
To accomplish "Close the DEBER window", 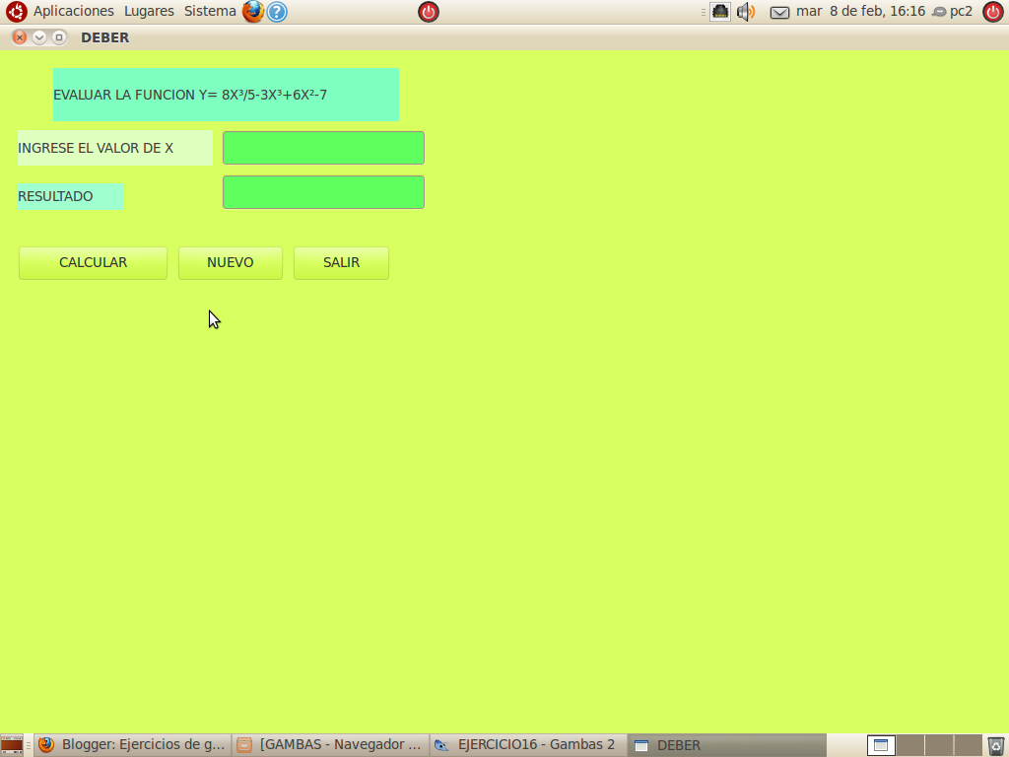I will pyautogui.click(x=20, y=37).
